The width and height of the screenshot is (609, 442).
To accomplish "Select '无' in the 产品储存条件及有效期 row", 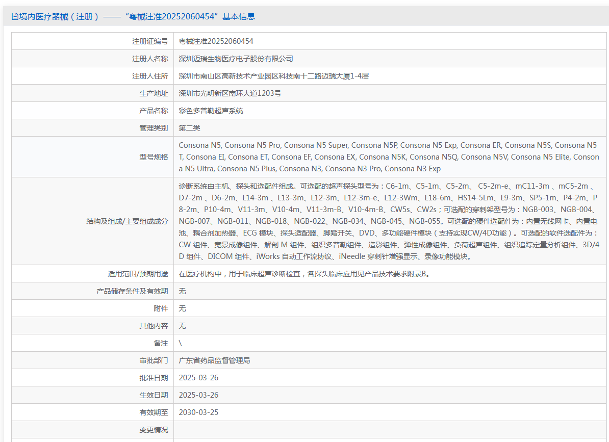I will coord(182,291).
